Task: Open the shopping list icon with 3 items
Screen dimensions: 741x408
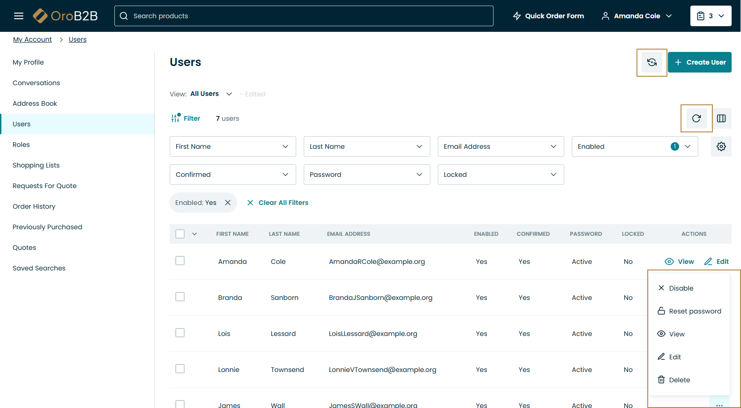Action: tap(710, 16)
